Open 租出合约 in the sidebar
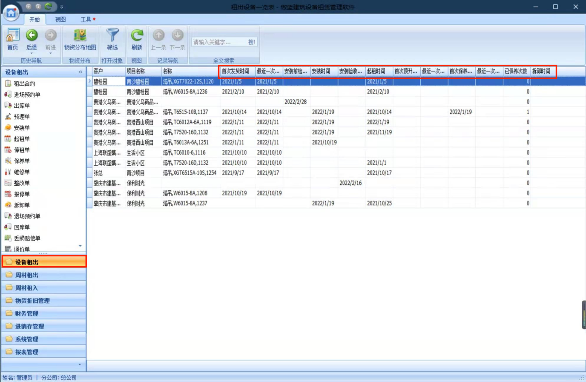The height and width of the screenshot is (382, 586). pos(24,83)
